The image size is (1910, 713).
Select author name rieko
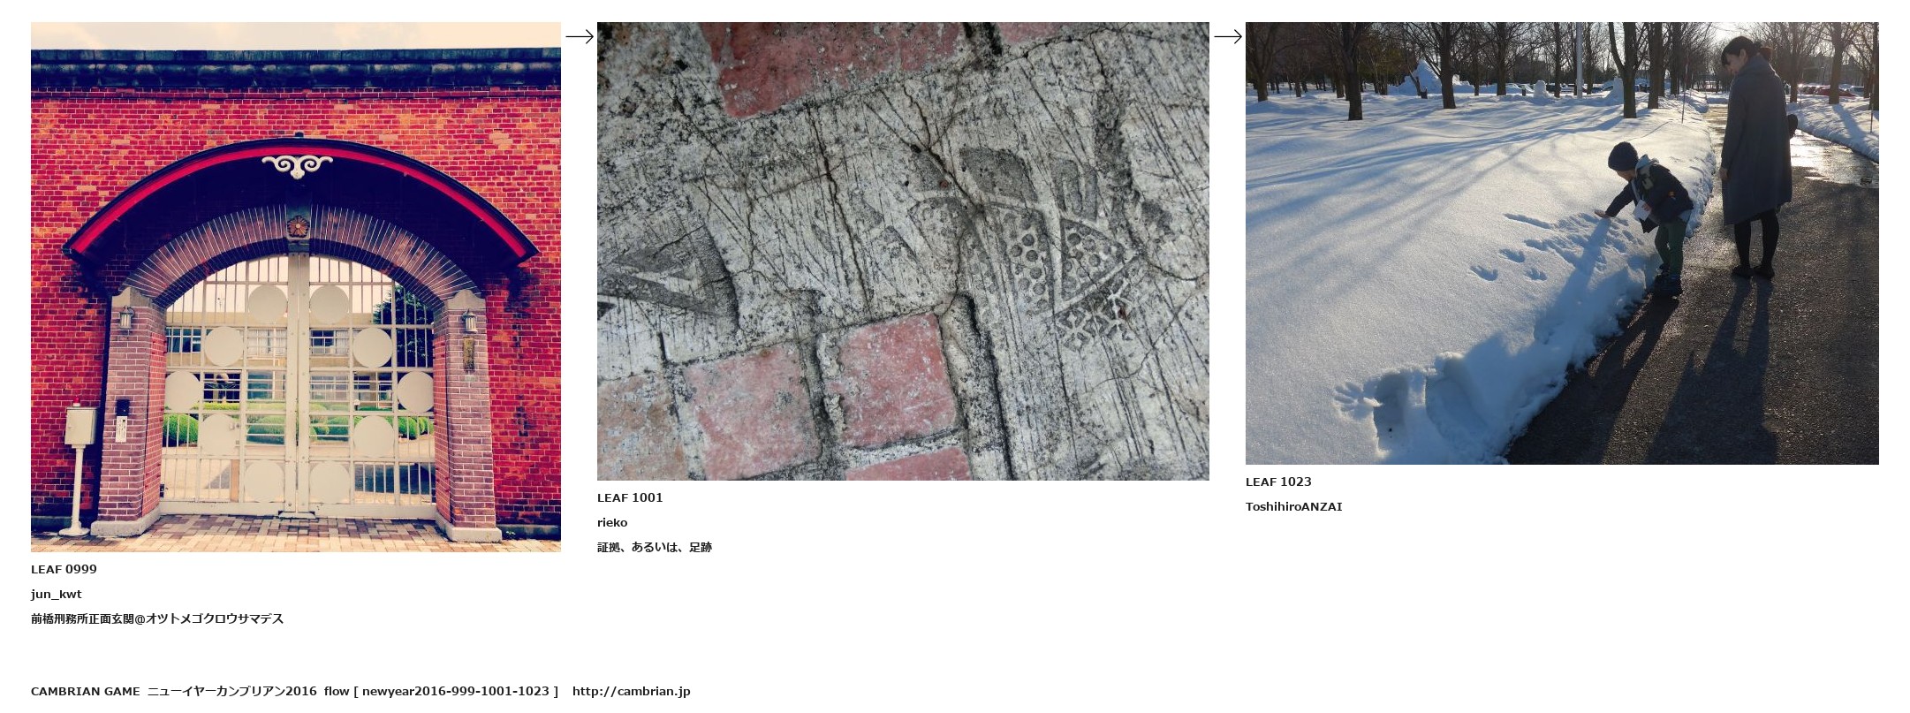(x=612, y=522)
